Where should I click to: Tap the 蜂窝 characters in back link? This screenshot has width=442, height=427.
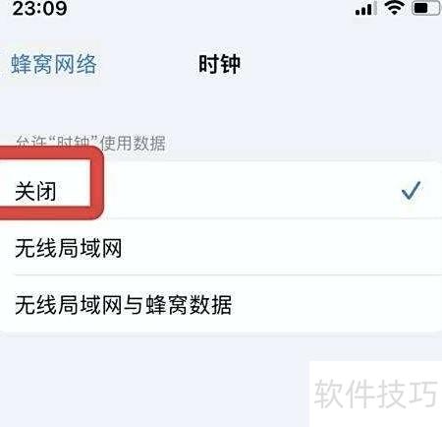(x=31, y=64)
